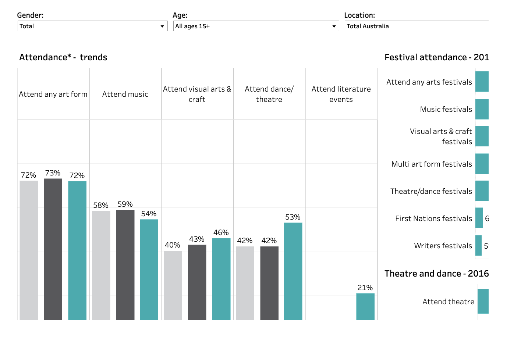Select the 40% light grey visual arts bar

click(173, 285)
